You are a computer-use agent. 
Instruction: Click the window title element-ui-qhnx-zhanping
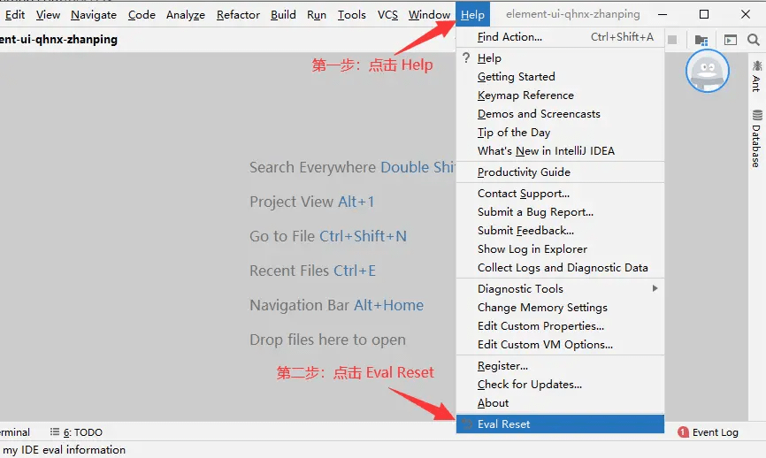tap(572, 14)
